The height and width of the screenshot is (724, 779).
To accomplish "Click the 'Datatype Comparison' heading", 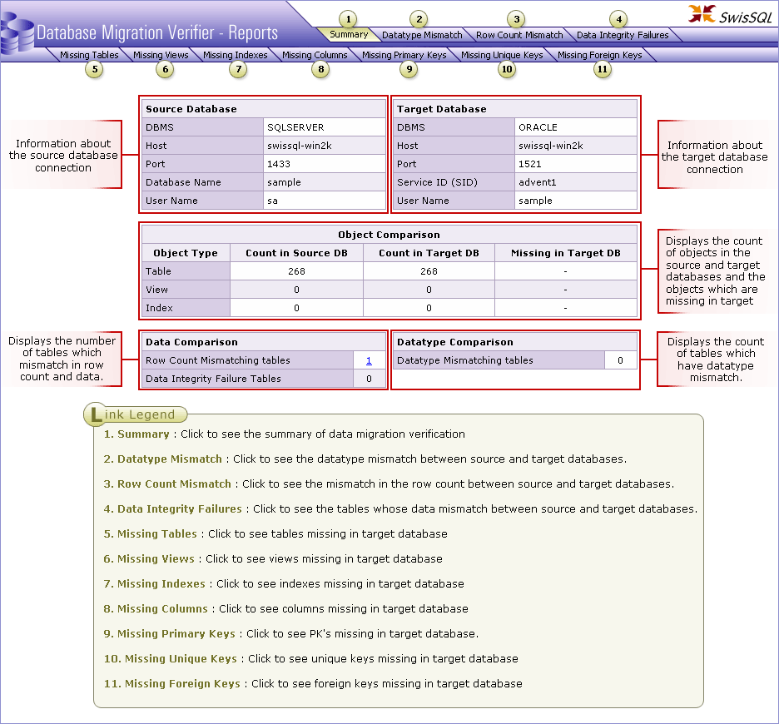I will click(x=454, y=342).
